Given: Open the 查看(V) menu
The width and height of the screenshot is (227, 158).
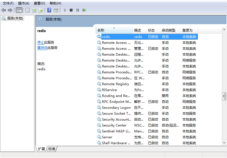Looking at the screenshot, I should [x=39, y=3].
